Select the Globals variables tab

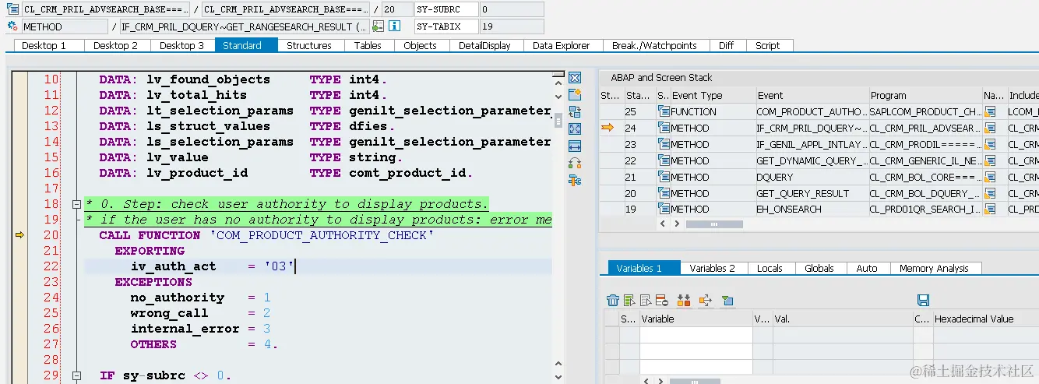[x=819, y=268]
